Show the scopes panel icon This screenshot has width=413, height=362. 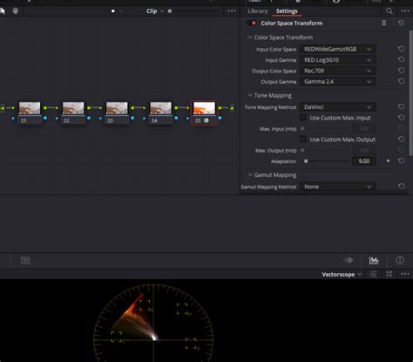[374, 260]
